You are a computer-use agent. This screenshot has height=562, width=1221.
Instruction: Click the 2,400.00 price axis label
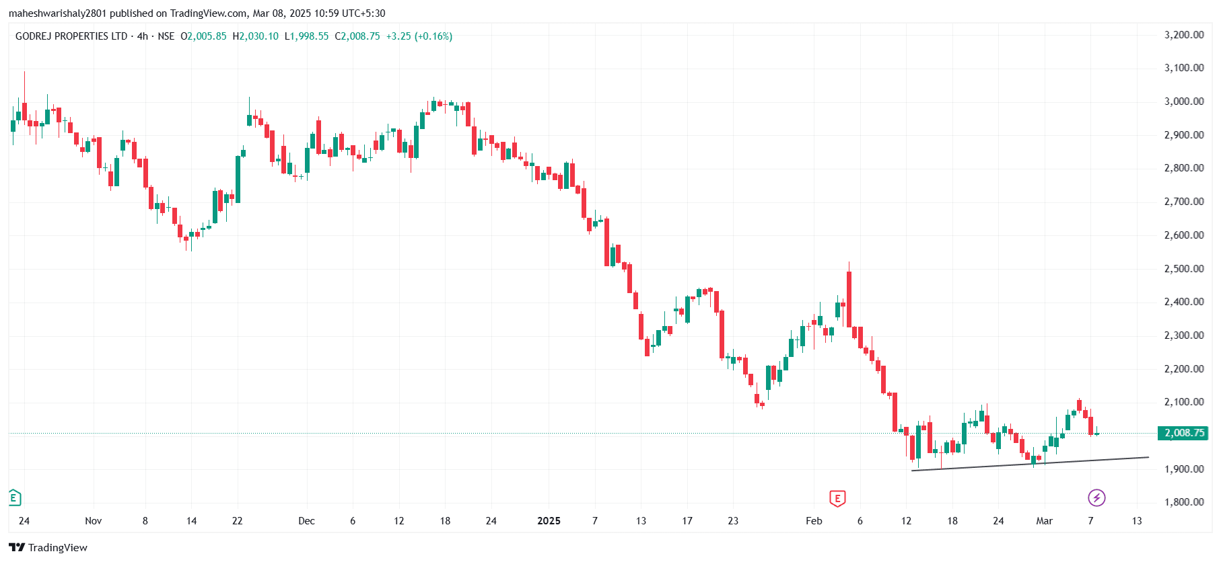[1184, 302]
